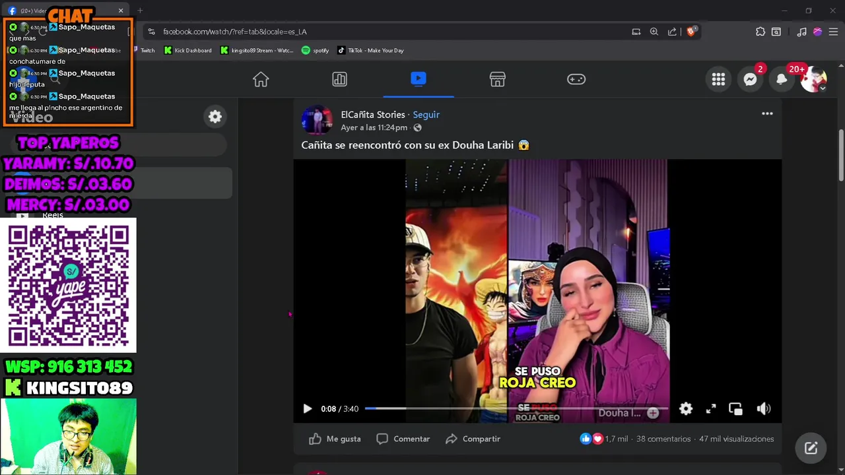Select the Video tab in Facebook navigation
845x475 pixels.
tap(418, 79)
